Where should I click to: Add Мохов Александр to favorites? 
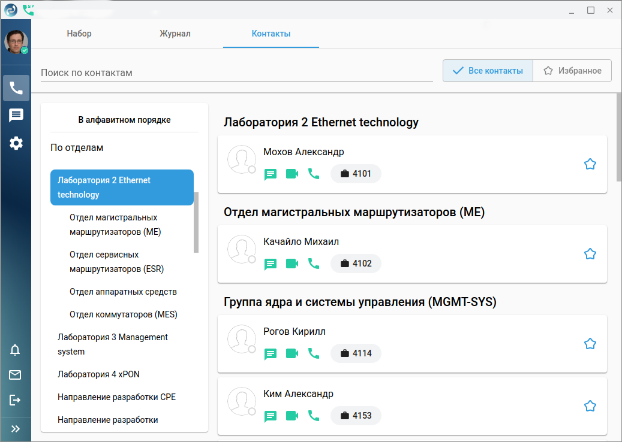(590, 164)
